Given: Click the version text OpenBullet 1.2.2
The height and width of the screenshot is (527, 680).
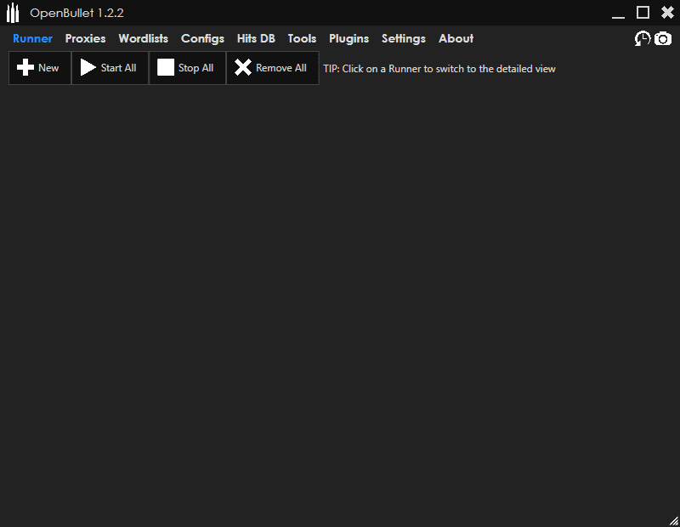Looking at the screenshot, I should [x=76, y=13].
